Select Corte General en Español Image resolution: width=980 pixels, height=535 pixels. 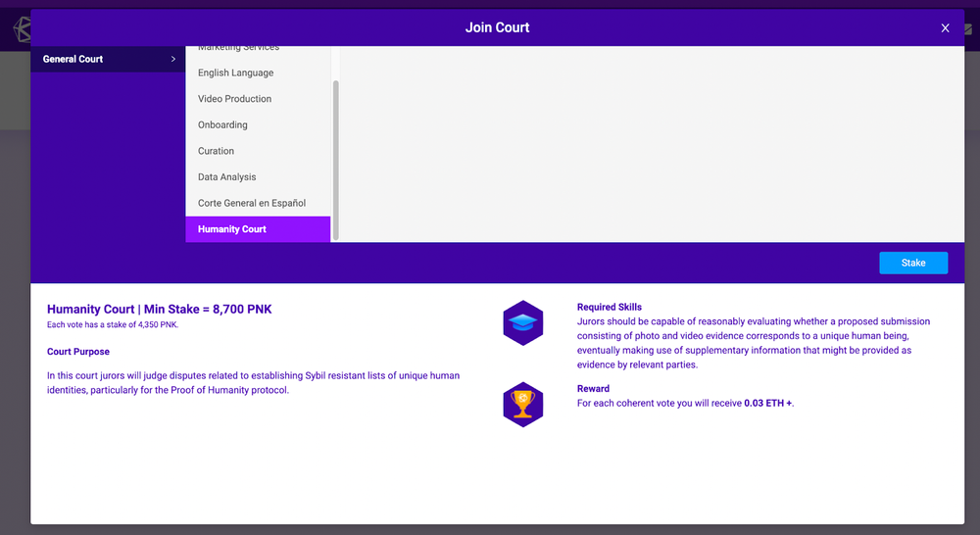coord(258,203)
